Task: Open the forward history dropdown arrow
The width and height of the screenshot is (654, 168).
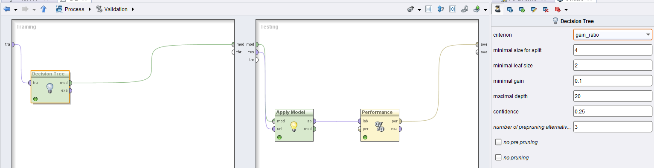Action: point(34,9)
